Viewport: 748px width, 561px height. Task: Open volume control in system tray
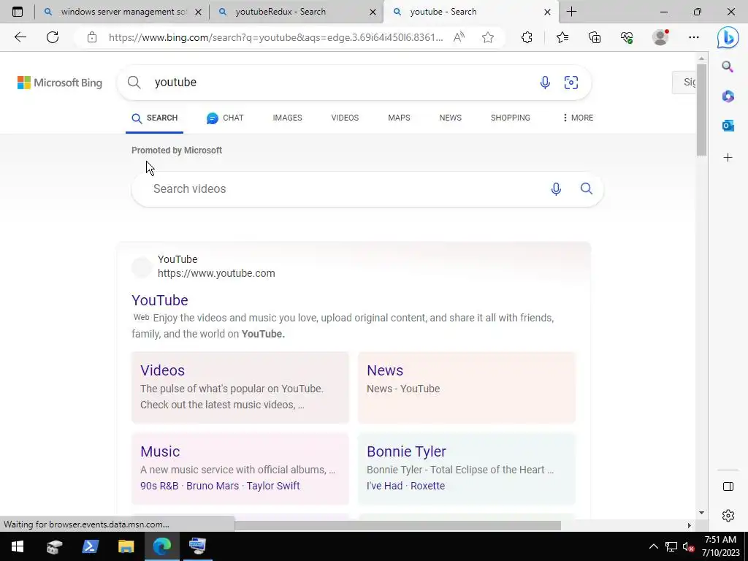[688, 546]
